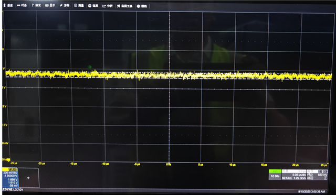Image resolution: width=336 pixels, height=195 pixels.
Task: Select the lower dashed horizontal cursor line
Action: 169,78
